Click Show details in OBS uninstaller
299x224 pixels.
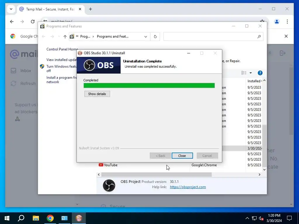point(97,94)
